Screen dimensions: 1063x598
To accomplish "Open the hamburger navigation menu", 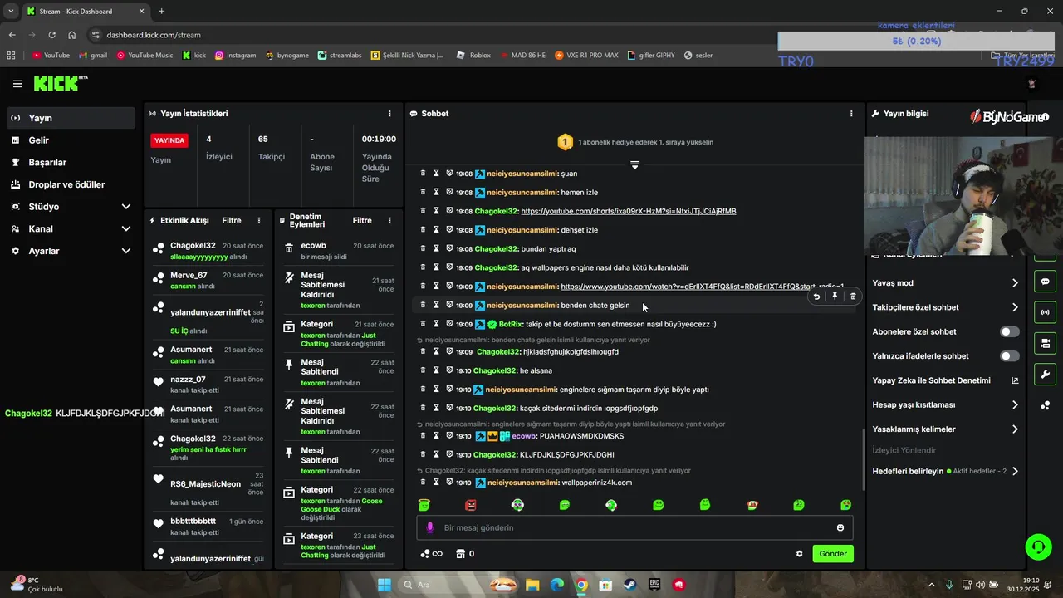I will tap(17, 84).
